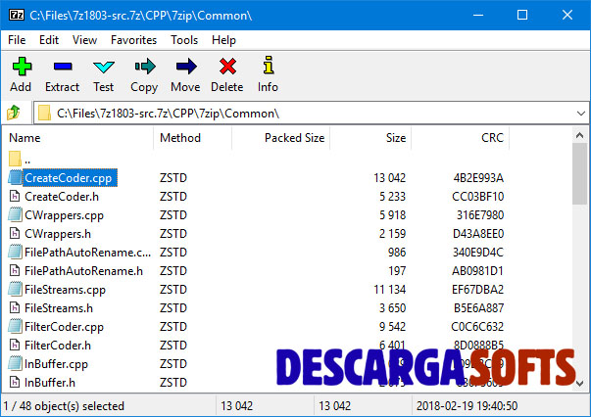Select the file name FilePathAutoRename.h
The width and height of the screenshot is (591, 417).
(x=83, y=271)
